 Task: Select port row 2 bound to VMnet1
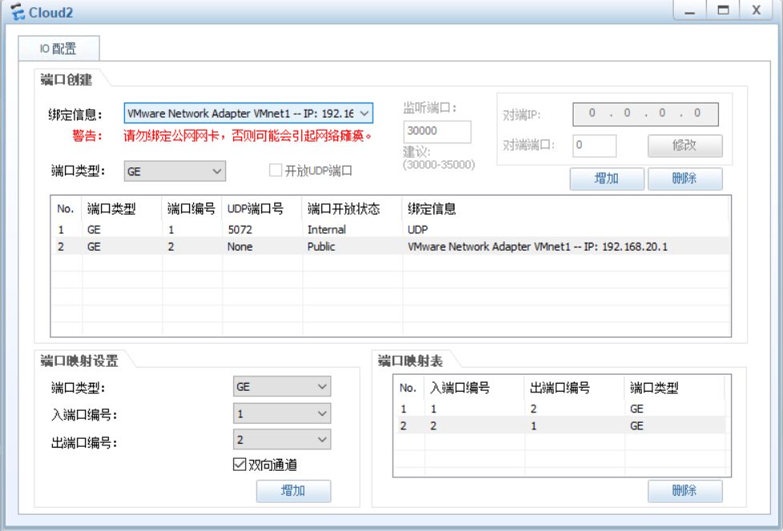coord(390,247)
